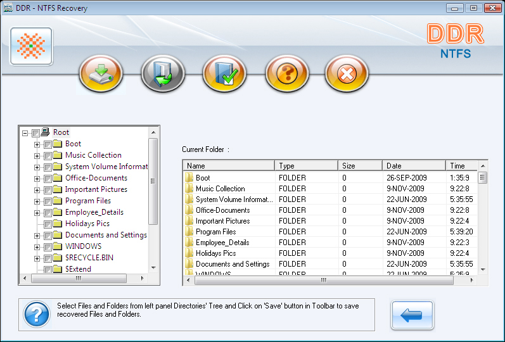Expand Documents and Settings node

[x=37, y=236]
